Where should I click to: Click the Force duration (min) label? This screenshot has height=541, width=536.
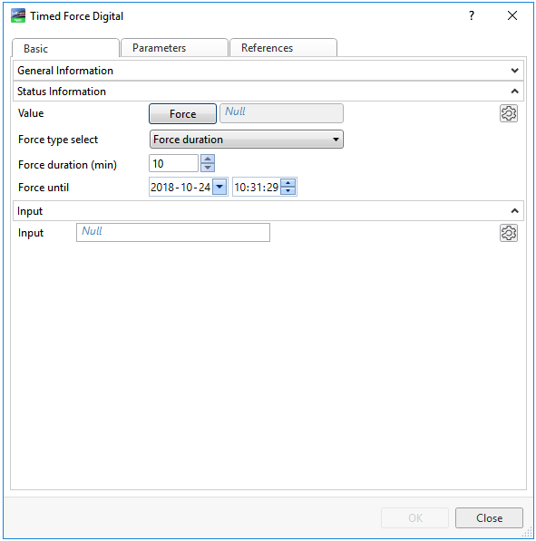pos(67,165)
